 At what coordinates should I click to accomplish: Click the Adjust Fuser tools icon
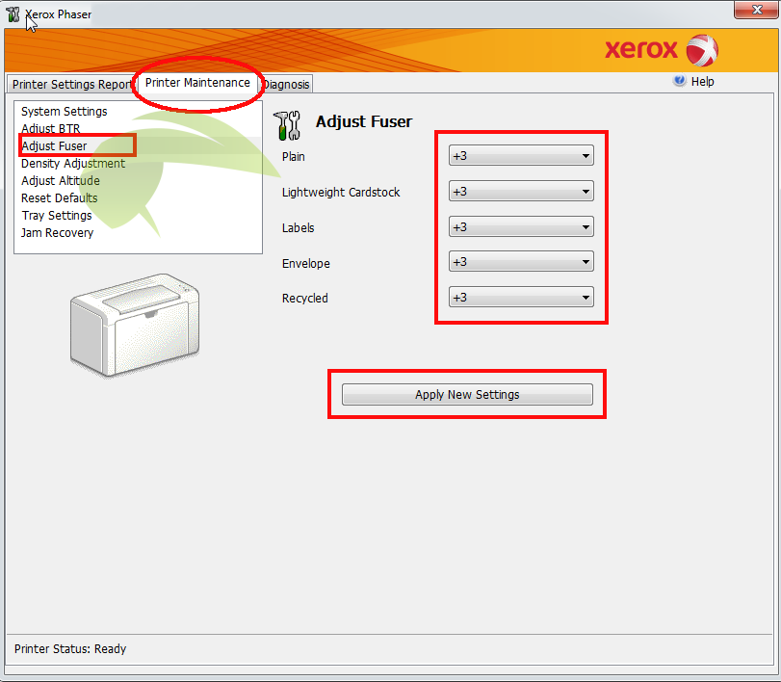[x=288, y=124]
